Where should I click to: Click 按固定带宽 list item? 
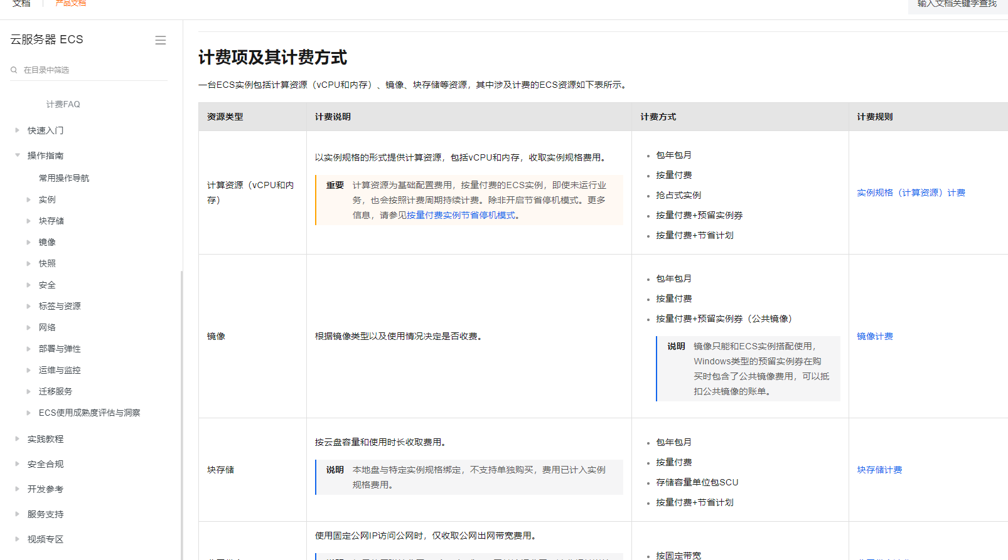pyautogui.click(x=678, y=556)
